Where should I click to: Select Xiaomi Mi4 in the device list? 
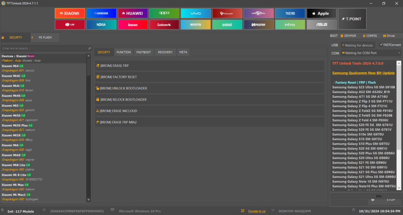click(x=44, y=68)
